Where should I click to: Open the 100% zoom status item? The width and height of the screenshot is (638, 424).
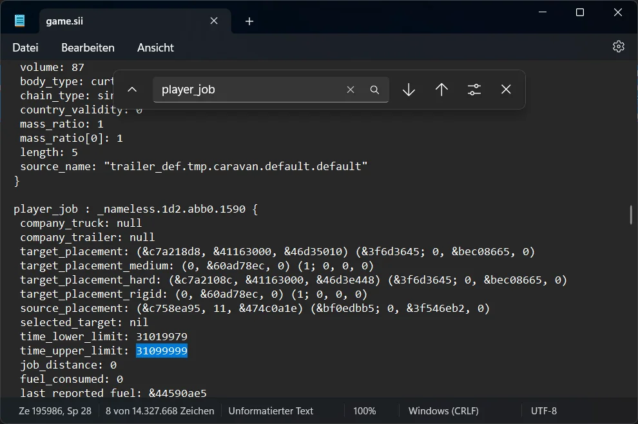[365, 411]
